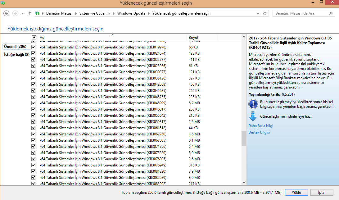The height and width of the screenshot is (200, 339).
Task: Click the list scroll down arrow
Action: click(244, 183)
